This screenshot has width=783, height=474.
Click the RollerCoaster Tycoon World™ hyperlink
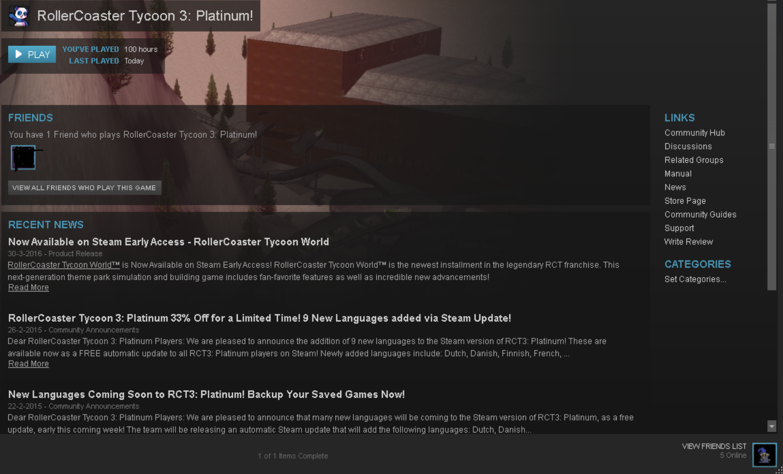[x=64, y=265]
